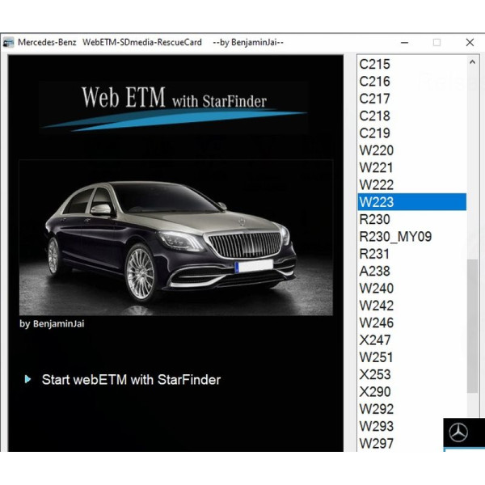This screenshot has height=485, width=485.
Task: Open Start webETM with StarFinder link
Action: point(131,379)
